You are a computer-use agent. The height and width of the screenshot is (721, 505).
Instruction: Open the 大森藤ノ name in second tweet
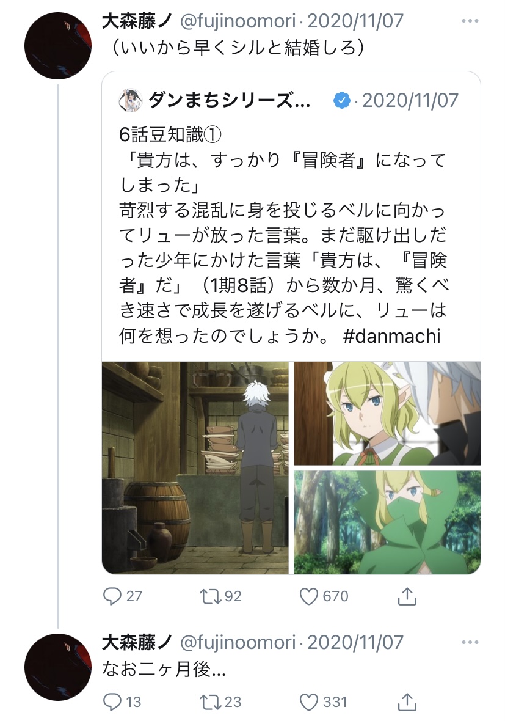[137, 642]
